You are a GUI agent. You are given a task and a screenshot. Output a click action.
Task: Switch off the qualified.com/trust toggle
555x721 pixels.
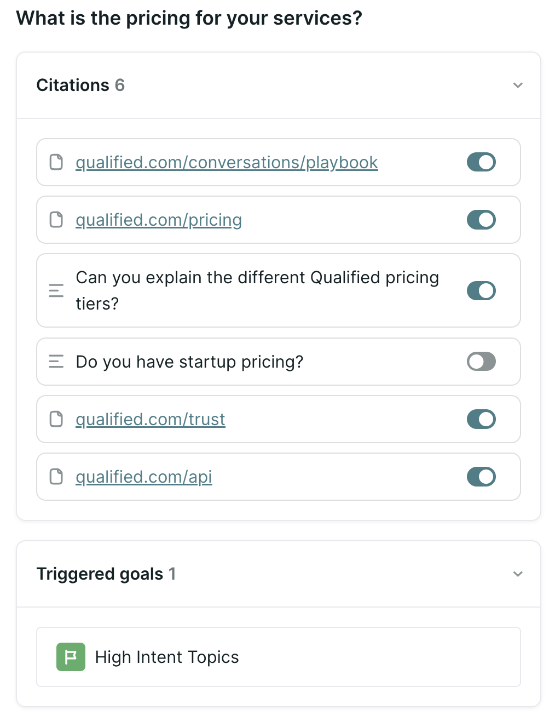(481, 419)
